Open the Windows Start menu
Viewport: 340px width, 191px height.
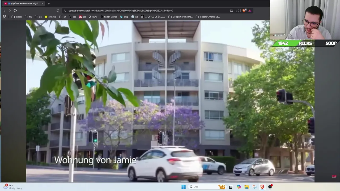tap(183, 187)
